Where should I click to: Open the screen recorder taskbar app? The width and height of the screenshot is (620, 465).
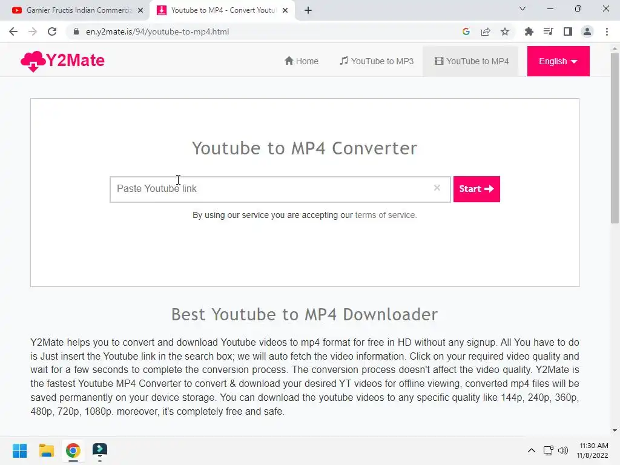click(x=100, y=450)
